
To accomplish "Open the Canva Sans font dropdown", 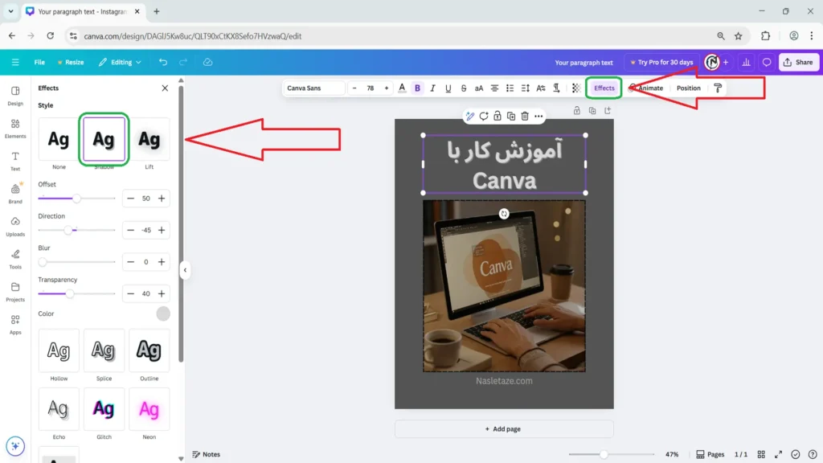I will point(314,88).
